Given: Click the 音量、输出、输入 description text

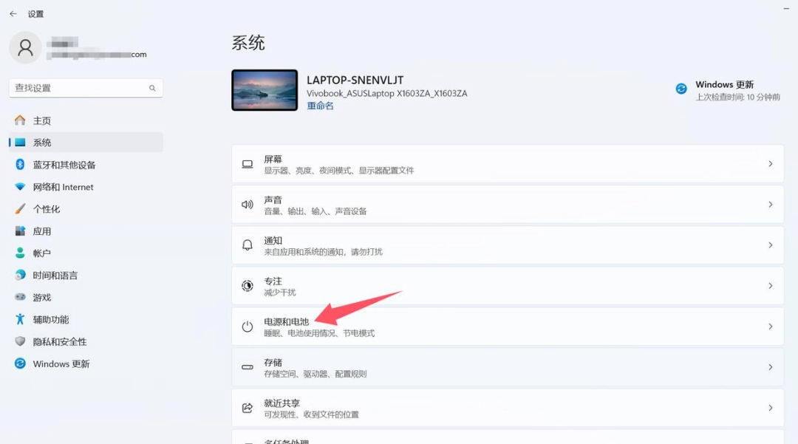Looking at the screenshot, I should coord(315,211).
